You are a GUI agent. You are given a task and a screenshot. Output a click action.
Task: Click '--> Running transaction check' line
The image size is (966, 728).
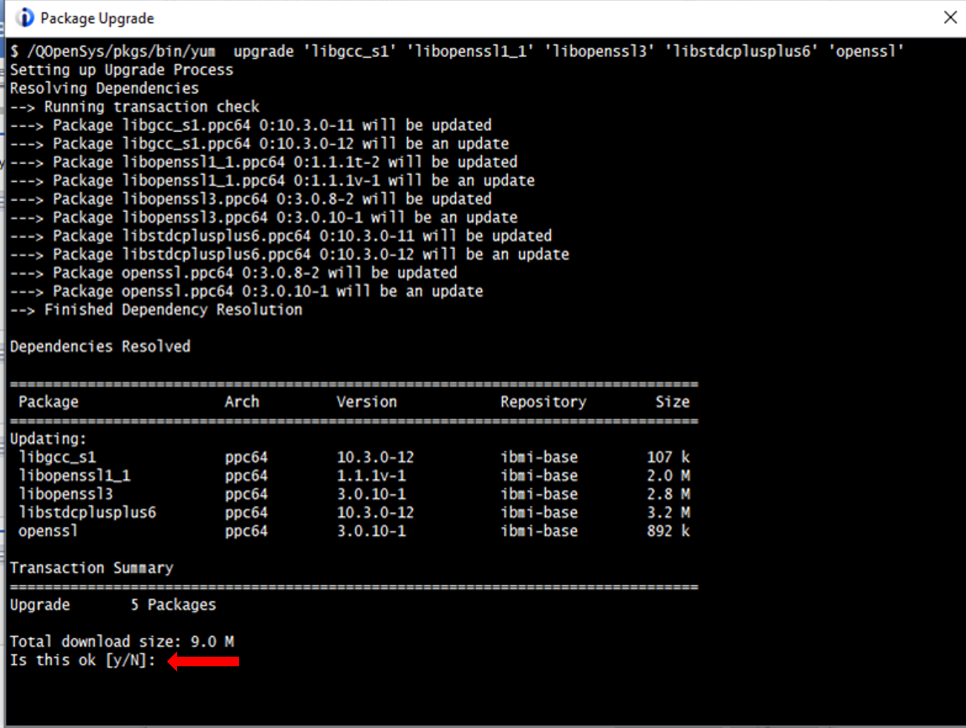point(134,107)
